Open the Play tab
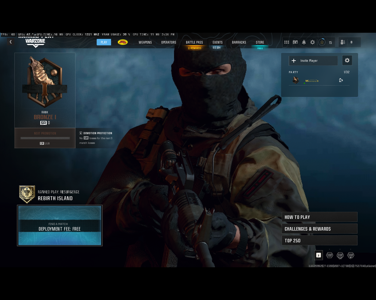Viewport: 376px width, 300px height. (x=104, y=42)
